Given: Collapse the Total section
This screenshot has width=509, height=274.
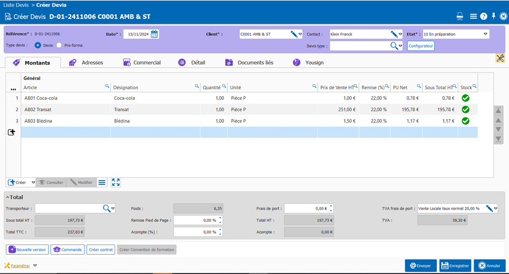Looking at the screenshot, I should pos(7,197).
